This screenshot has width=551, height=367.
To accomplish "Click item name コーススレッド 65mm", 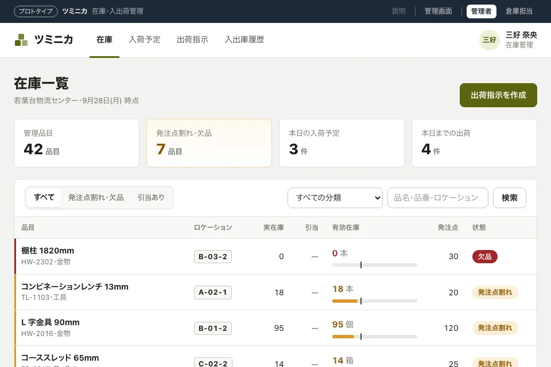I will tap(60, 358).
